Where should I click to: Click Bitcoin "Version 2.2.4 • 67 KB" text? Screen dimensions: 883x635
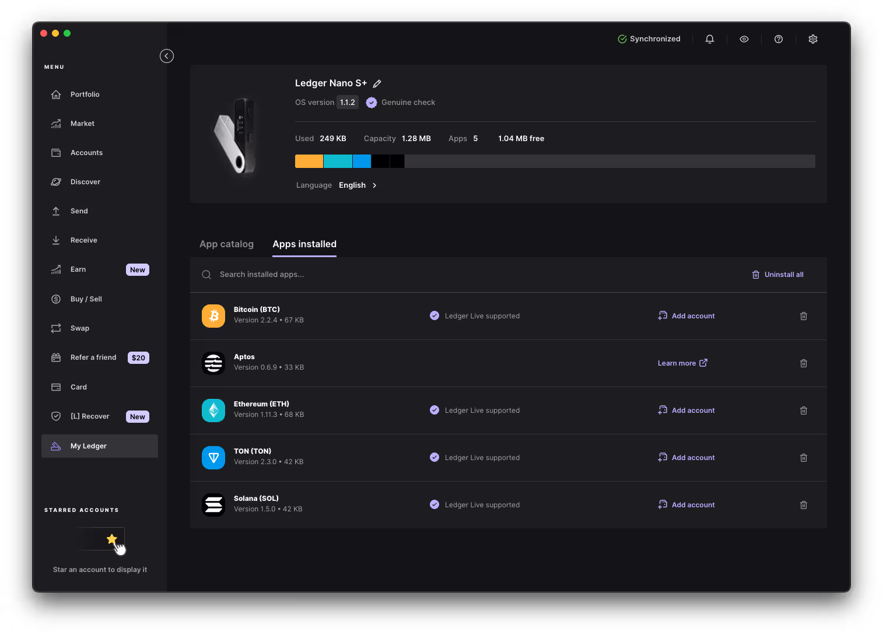click(269, 320)
